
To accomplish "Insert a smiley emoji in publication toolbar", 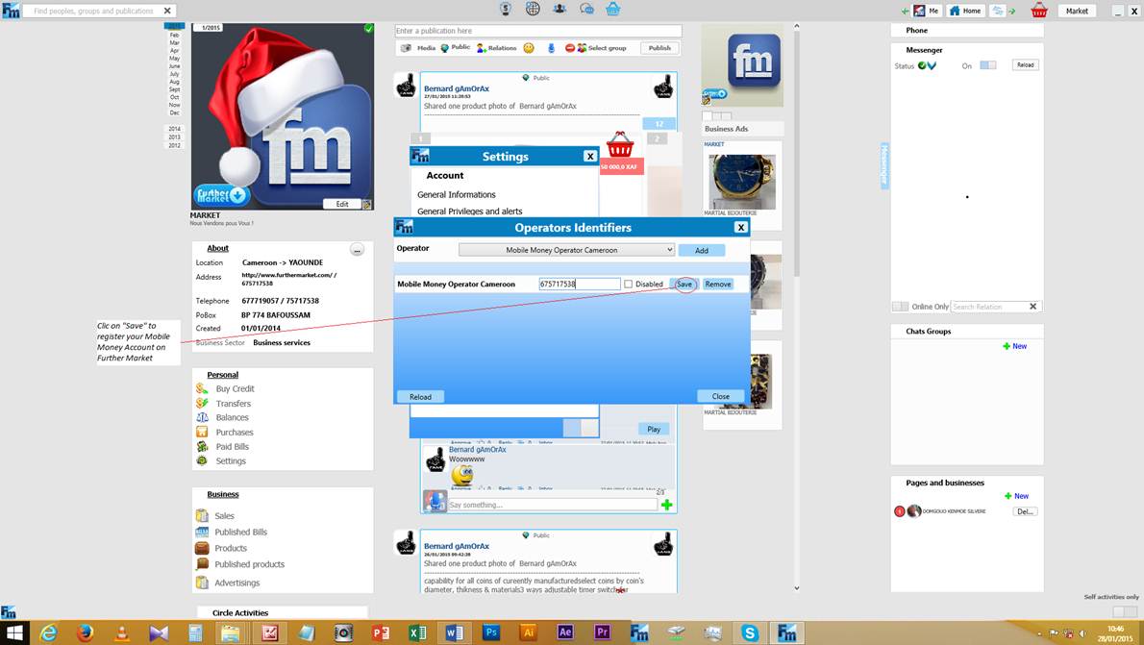I will point(529,48).
